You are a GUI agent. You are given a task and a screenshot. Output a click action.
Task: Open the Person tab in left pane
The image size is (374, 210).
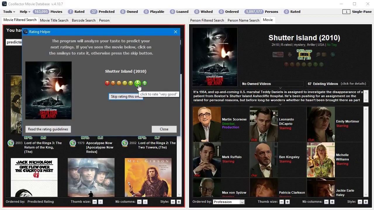point(104,20)
